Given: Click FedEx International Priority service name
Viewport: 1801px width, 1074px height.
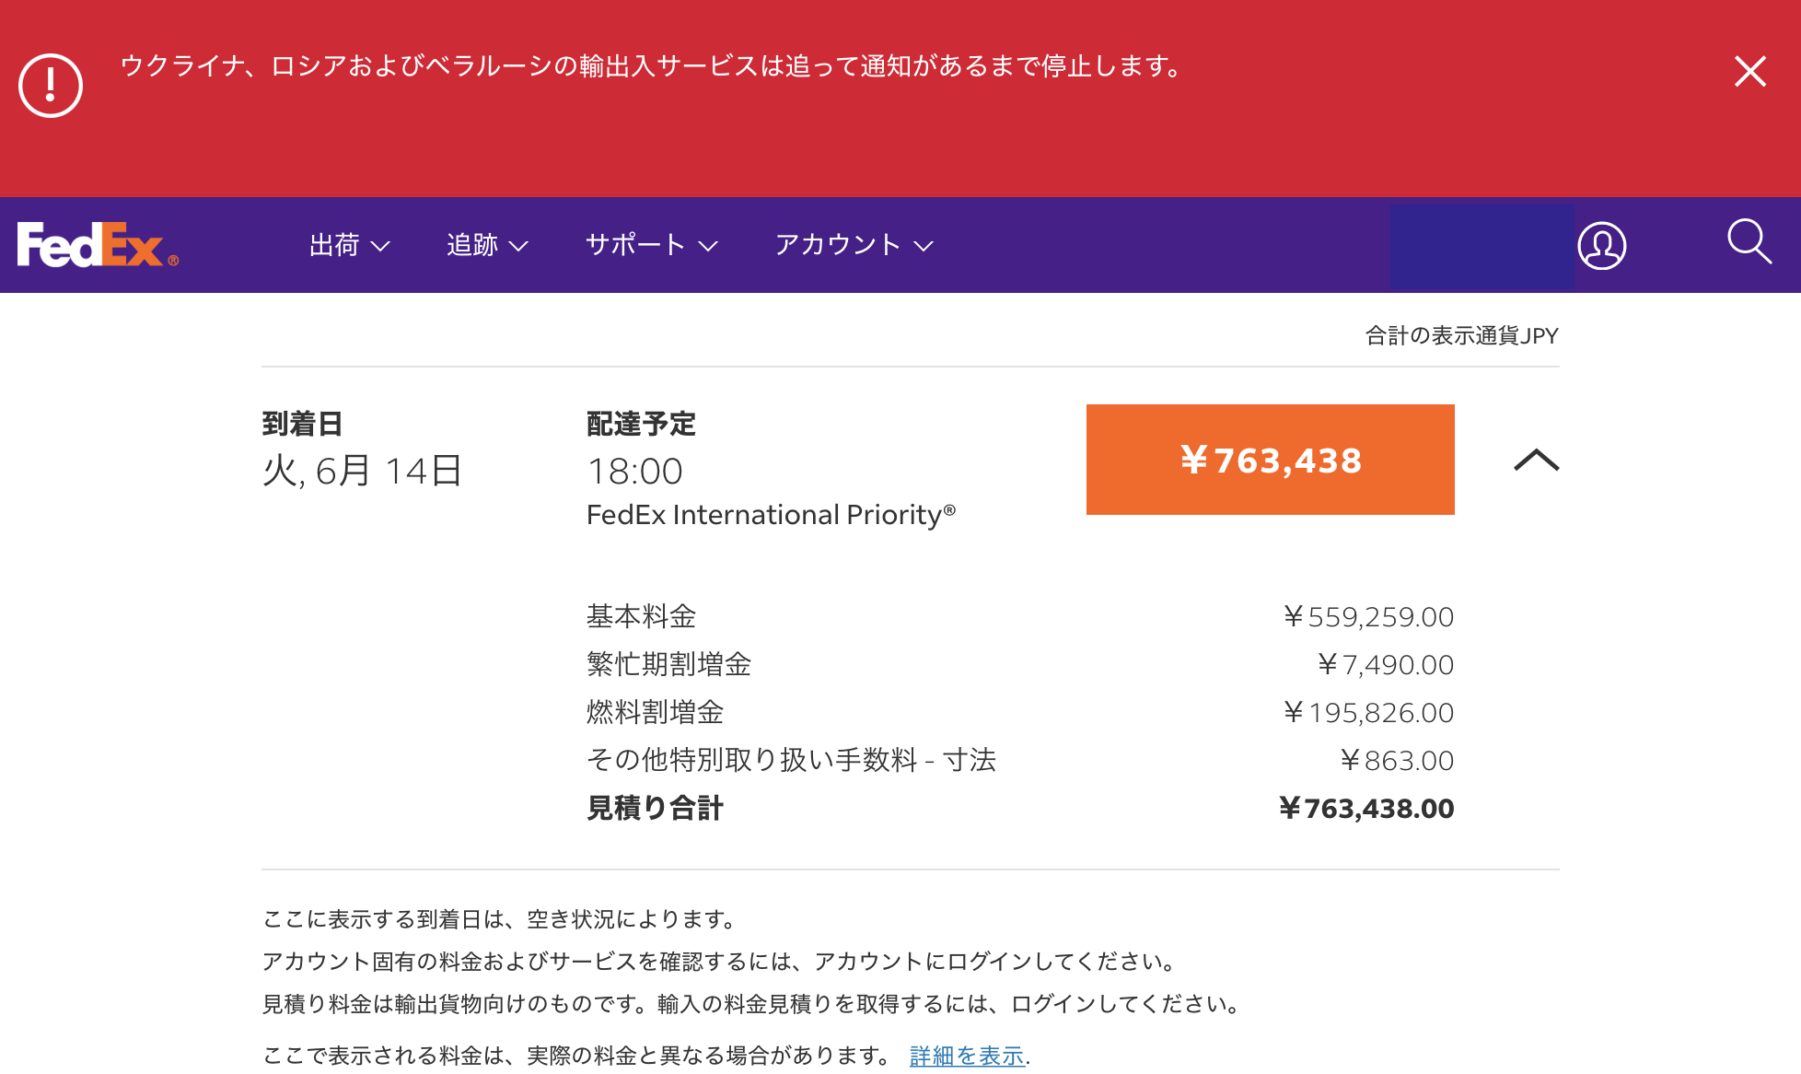Looking at the screenshot, I should tap(772, 514).
